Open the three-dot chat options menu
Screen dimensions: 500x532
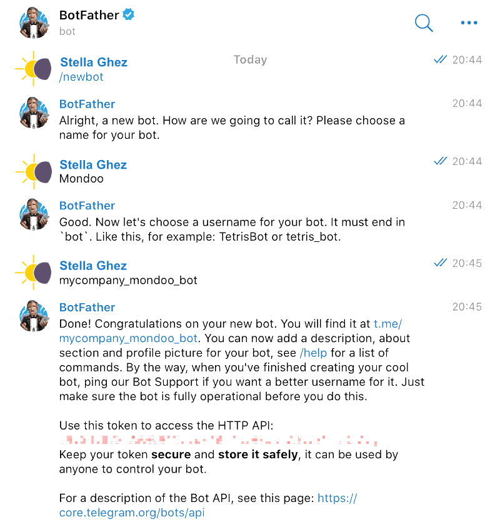pyautogui.click(x=469, y=23)
